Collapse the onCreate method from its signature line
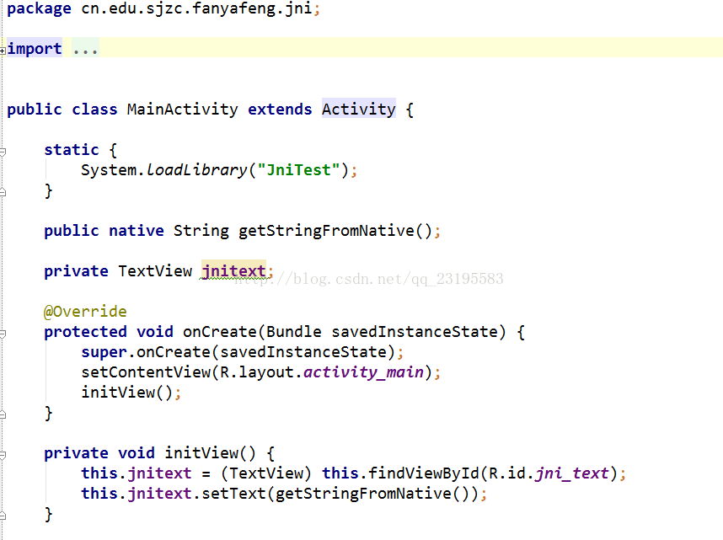 3,334
